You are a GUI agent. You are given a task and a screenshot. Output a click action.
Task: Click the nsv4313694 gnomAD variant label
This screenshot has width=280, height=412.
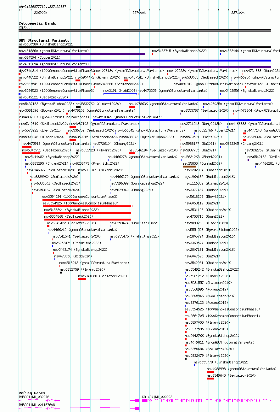click(54, 64)
